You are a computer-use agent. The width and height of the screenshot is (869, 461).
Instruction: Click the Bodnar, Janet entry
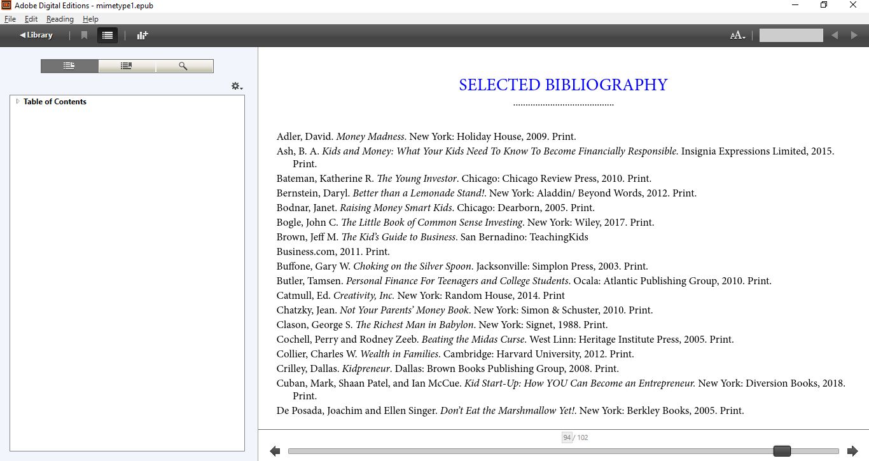tap(436, 208)
